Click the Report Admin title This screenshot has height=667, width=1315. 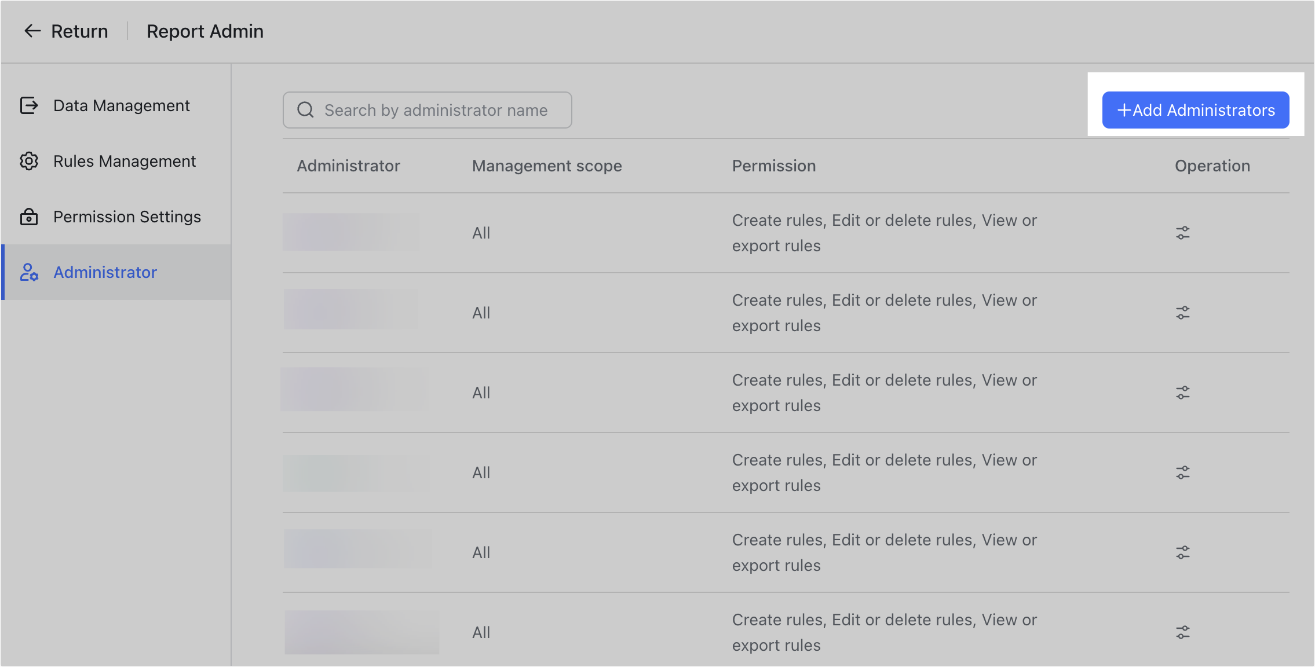[x=205, y=31]
